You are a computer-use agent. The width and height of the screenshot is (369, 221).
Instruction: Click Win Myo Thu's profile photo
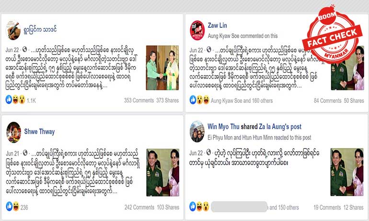tap(197, 132)
